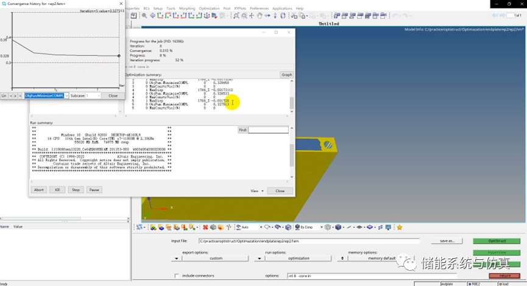This screenshot has width=527, height=286.
Task: Open the Setup menu
Action: [158, 9]
